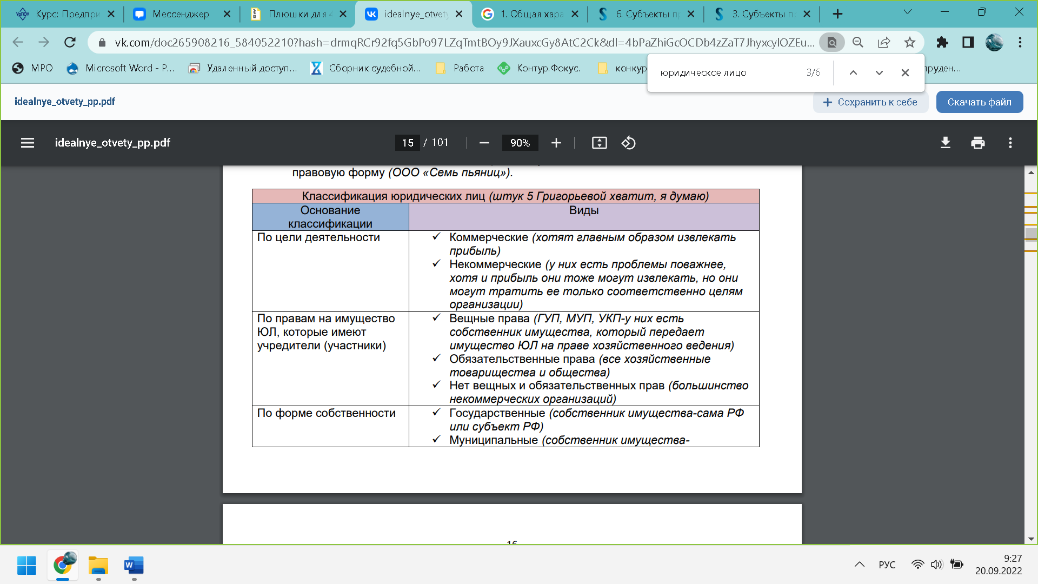Click the vertical scrollbar thumb
The width and height of the screenshot is (1038, 584).
pos(1031,234)
